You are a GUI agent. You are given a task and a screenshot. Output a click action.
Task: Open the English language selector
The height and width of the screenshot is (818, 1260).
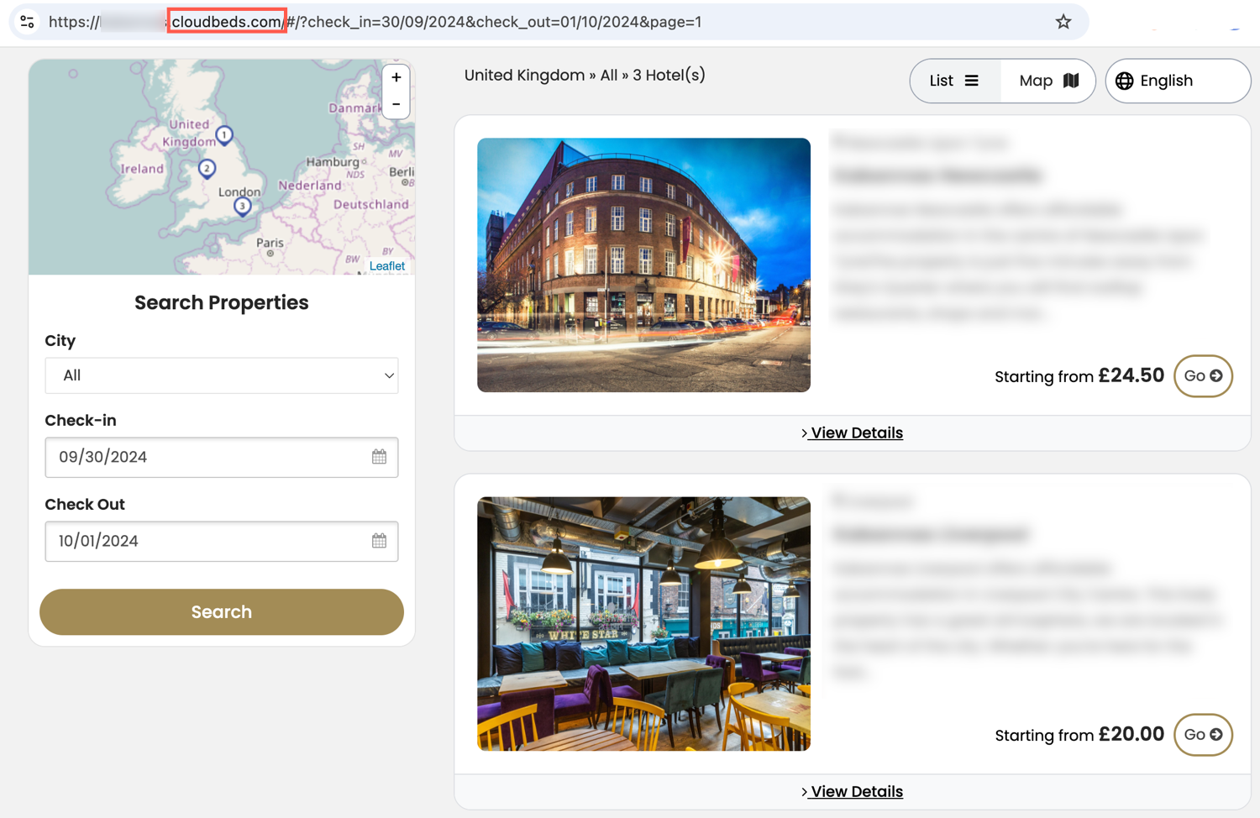coord(1177,81)
